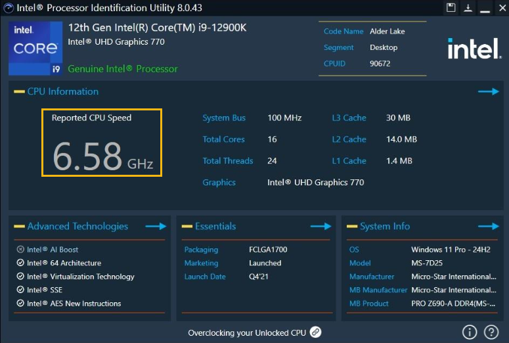Viewport: 509px width, 343px height.
Task: Click the link icon beside Overclocking your Unlocked CPU
Action: tap(315, 332)
